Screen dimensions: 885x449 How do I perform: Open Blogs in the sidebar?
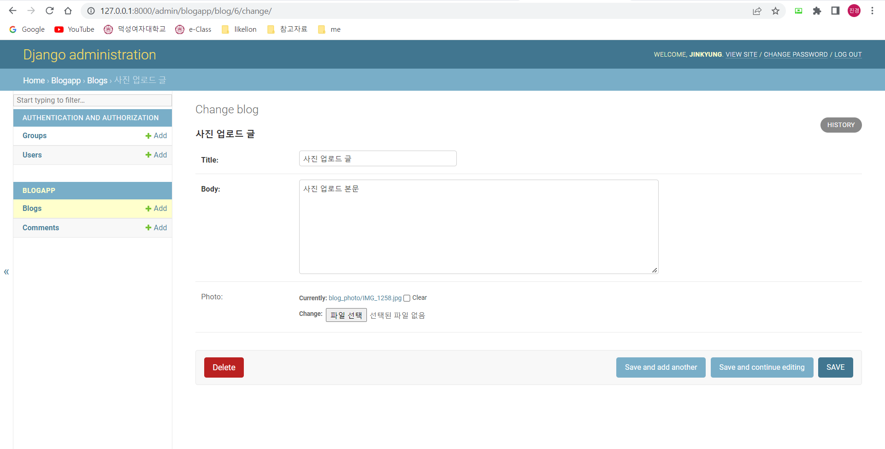pyautogui.click(x=32, y=209)
